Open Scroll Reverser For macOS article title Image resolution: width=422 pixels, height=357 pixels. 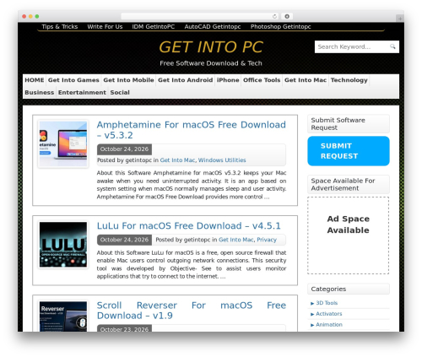[192, 311]
